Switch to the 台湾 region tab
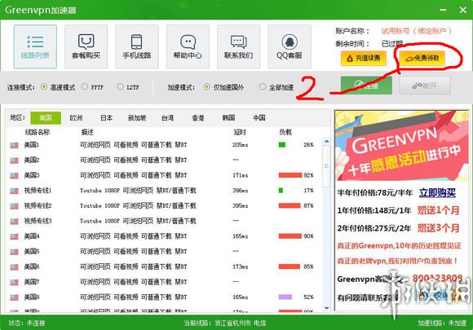Screen dimensions: 473x330 167,118
